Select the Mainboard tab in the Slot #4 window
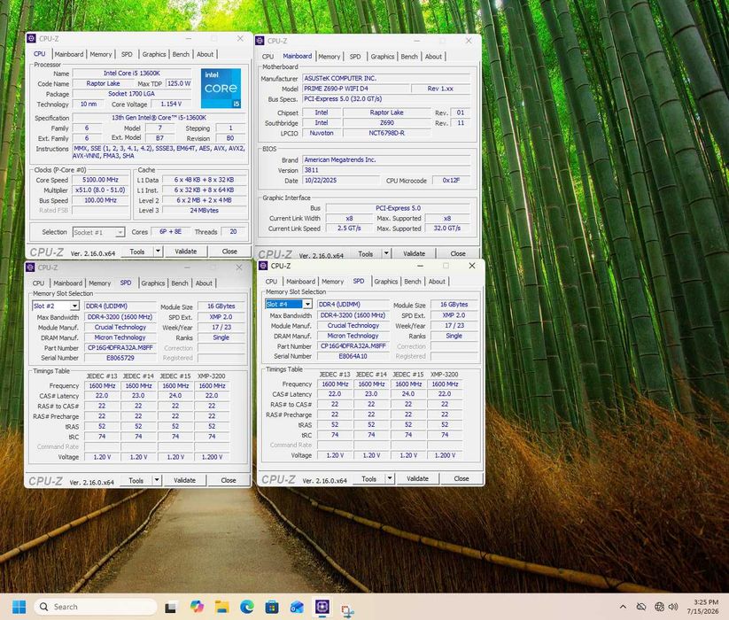Image resolution: width=729 pixels, height=620 pixels. tap(301, 281)
